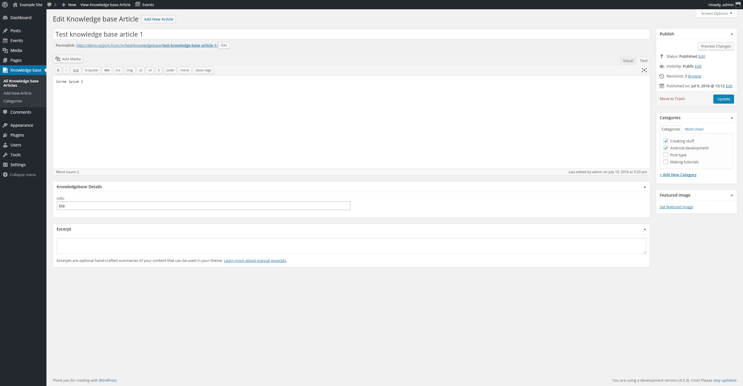The image size is (743, 386).
Task: Click the Dashboard gauge icon in sidebar
Action: (5, 18)
